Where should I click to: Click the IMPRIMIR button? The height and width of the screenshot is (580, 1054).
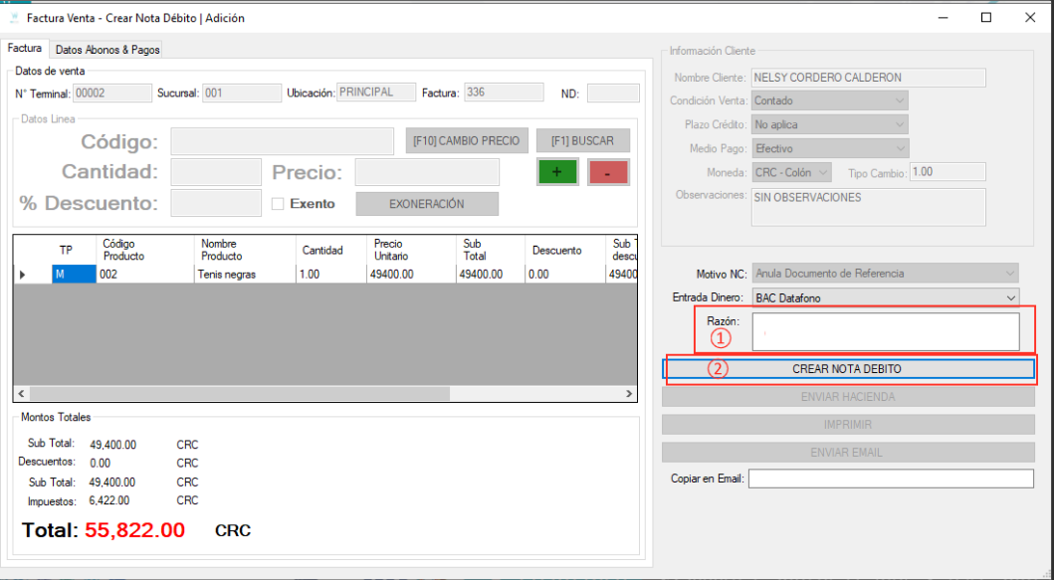848,425
